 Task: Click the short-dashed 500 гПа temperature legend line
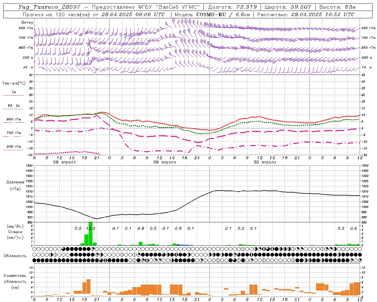(x=13, y=150)
